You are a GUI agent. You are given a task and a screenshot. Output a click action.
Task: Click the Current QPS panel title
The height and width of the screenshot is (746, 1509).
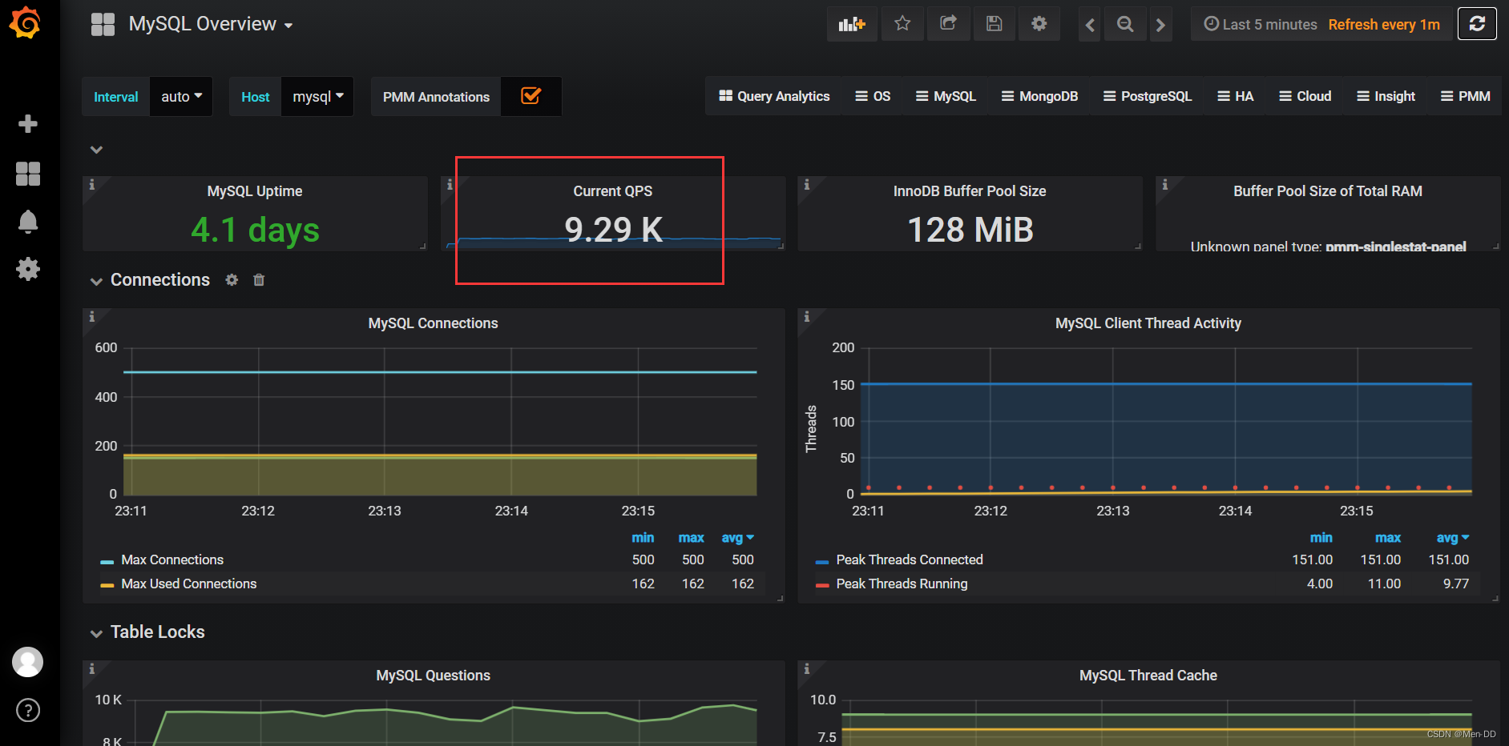[x=612, y=191]
